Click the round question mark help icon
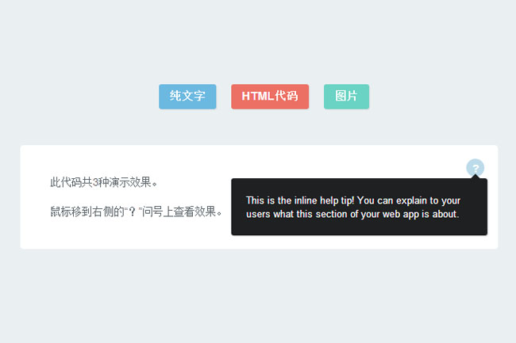Viewport: 516px width, 343px height. 475,168
